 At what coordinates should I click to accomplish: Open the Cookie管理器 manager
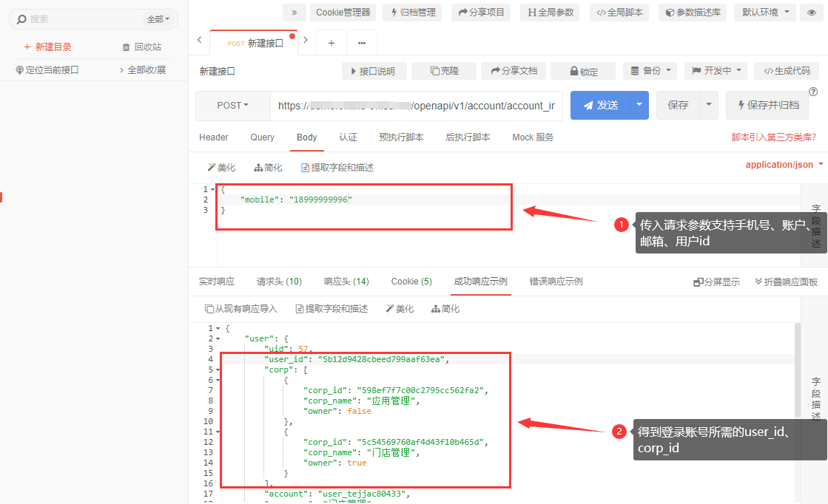click(344, 12)
